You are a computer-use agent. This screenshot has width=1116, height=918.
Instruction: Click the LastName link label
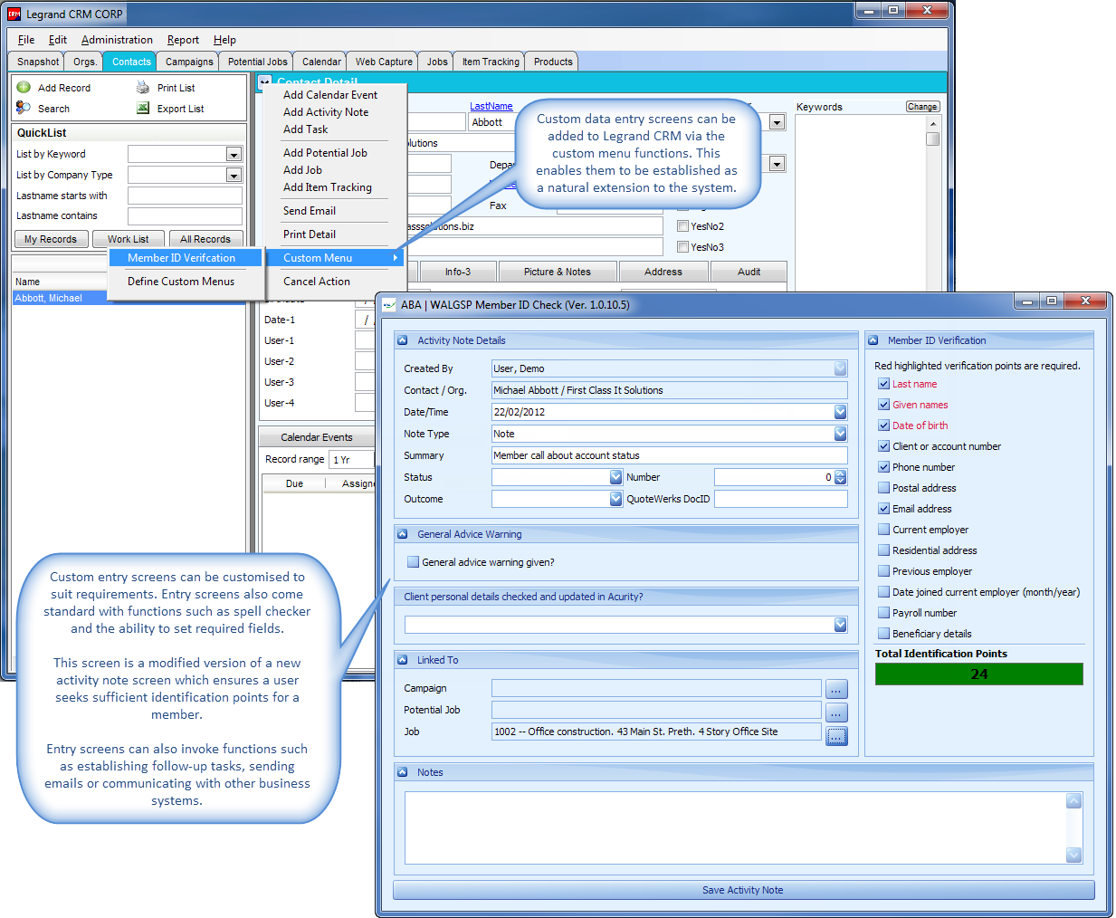[x=491, y=106]
